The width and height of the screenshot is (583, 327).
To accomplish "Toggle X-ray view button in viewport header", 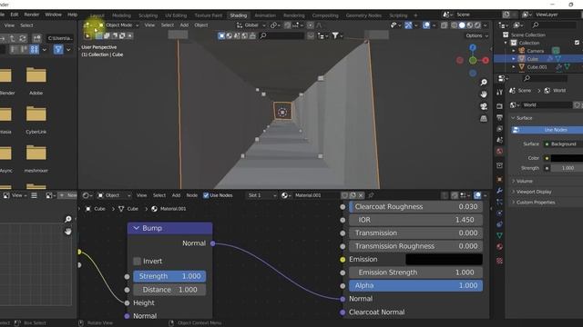I will point(444,25).
